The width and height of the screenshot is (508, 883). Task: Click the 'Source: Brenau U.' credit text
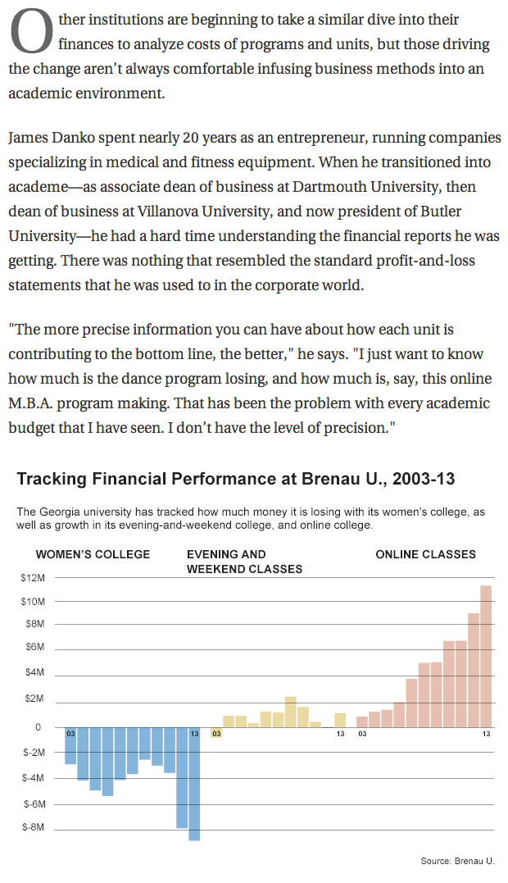[457, 861]
